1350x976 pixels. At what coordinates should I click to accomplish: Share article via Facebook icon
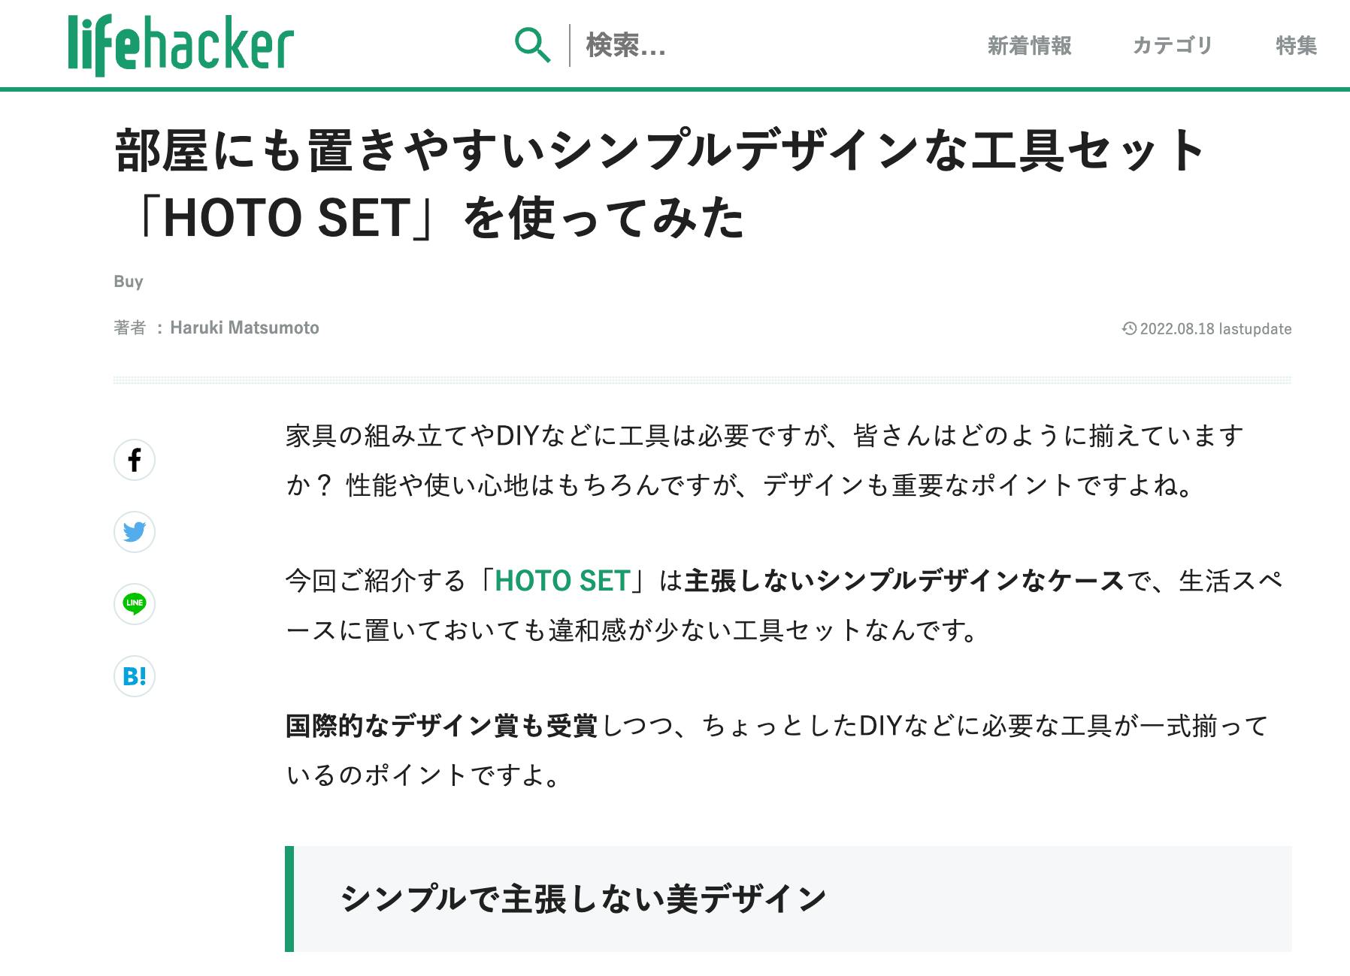coord(135,460)
